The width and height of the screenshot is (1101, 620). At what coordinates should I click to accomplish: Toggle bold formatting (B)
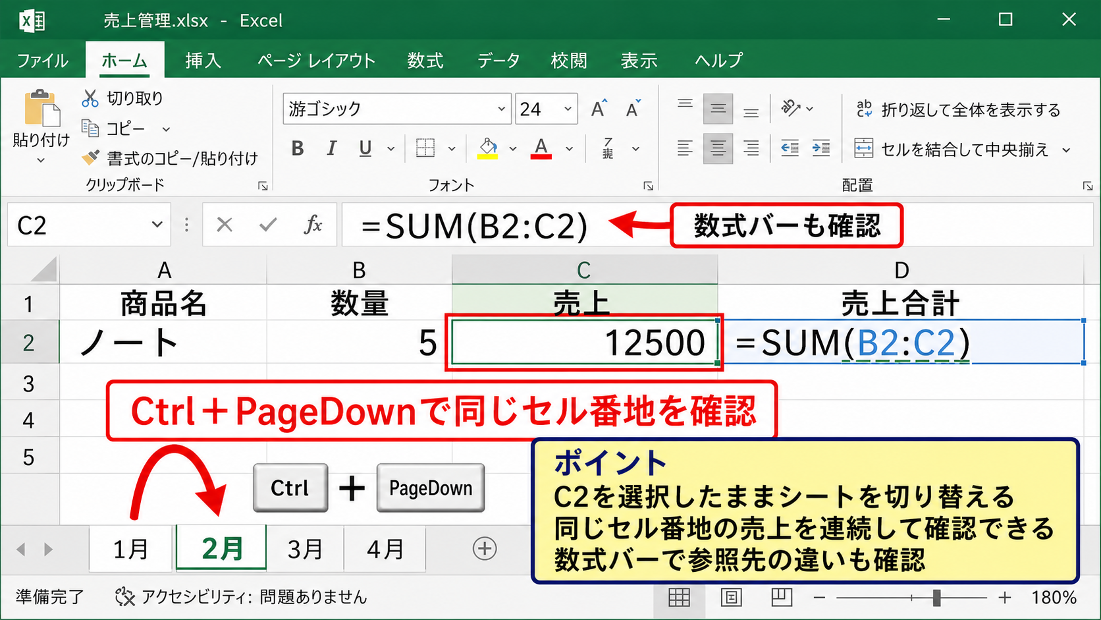[x=298, y=148]
